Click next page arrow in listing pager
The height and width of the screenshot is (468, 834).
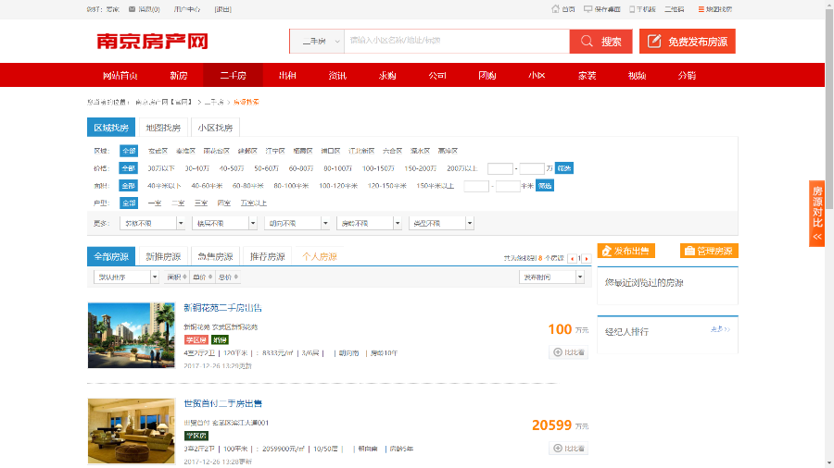point(586,258)
